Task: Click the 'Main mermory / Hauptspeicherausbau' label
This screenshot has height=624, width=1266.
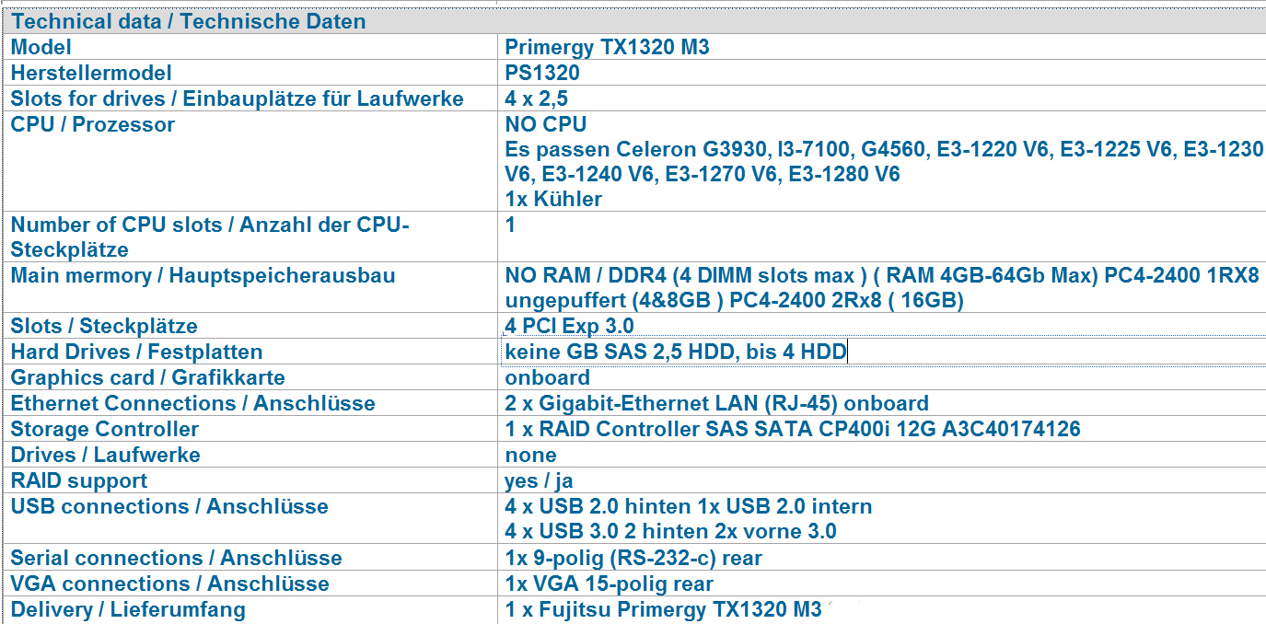Action: pos(203,275)
